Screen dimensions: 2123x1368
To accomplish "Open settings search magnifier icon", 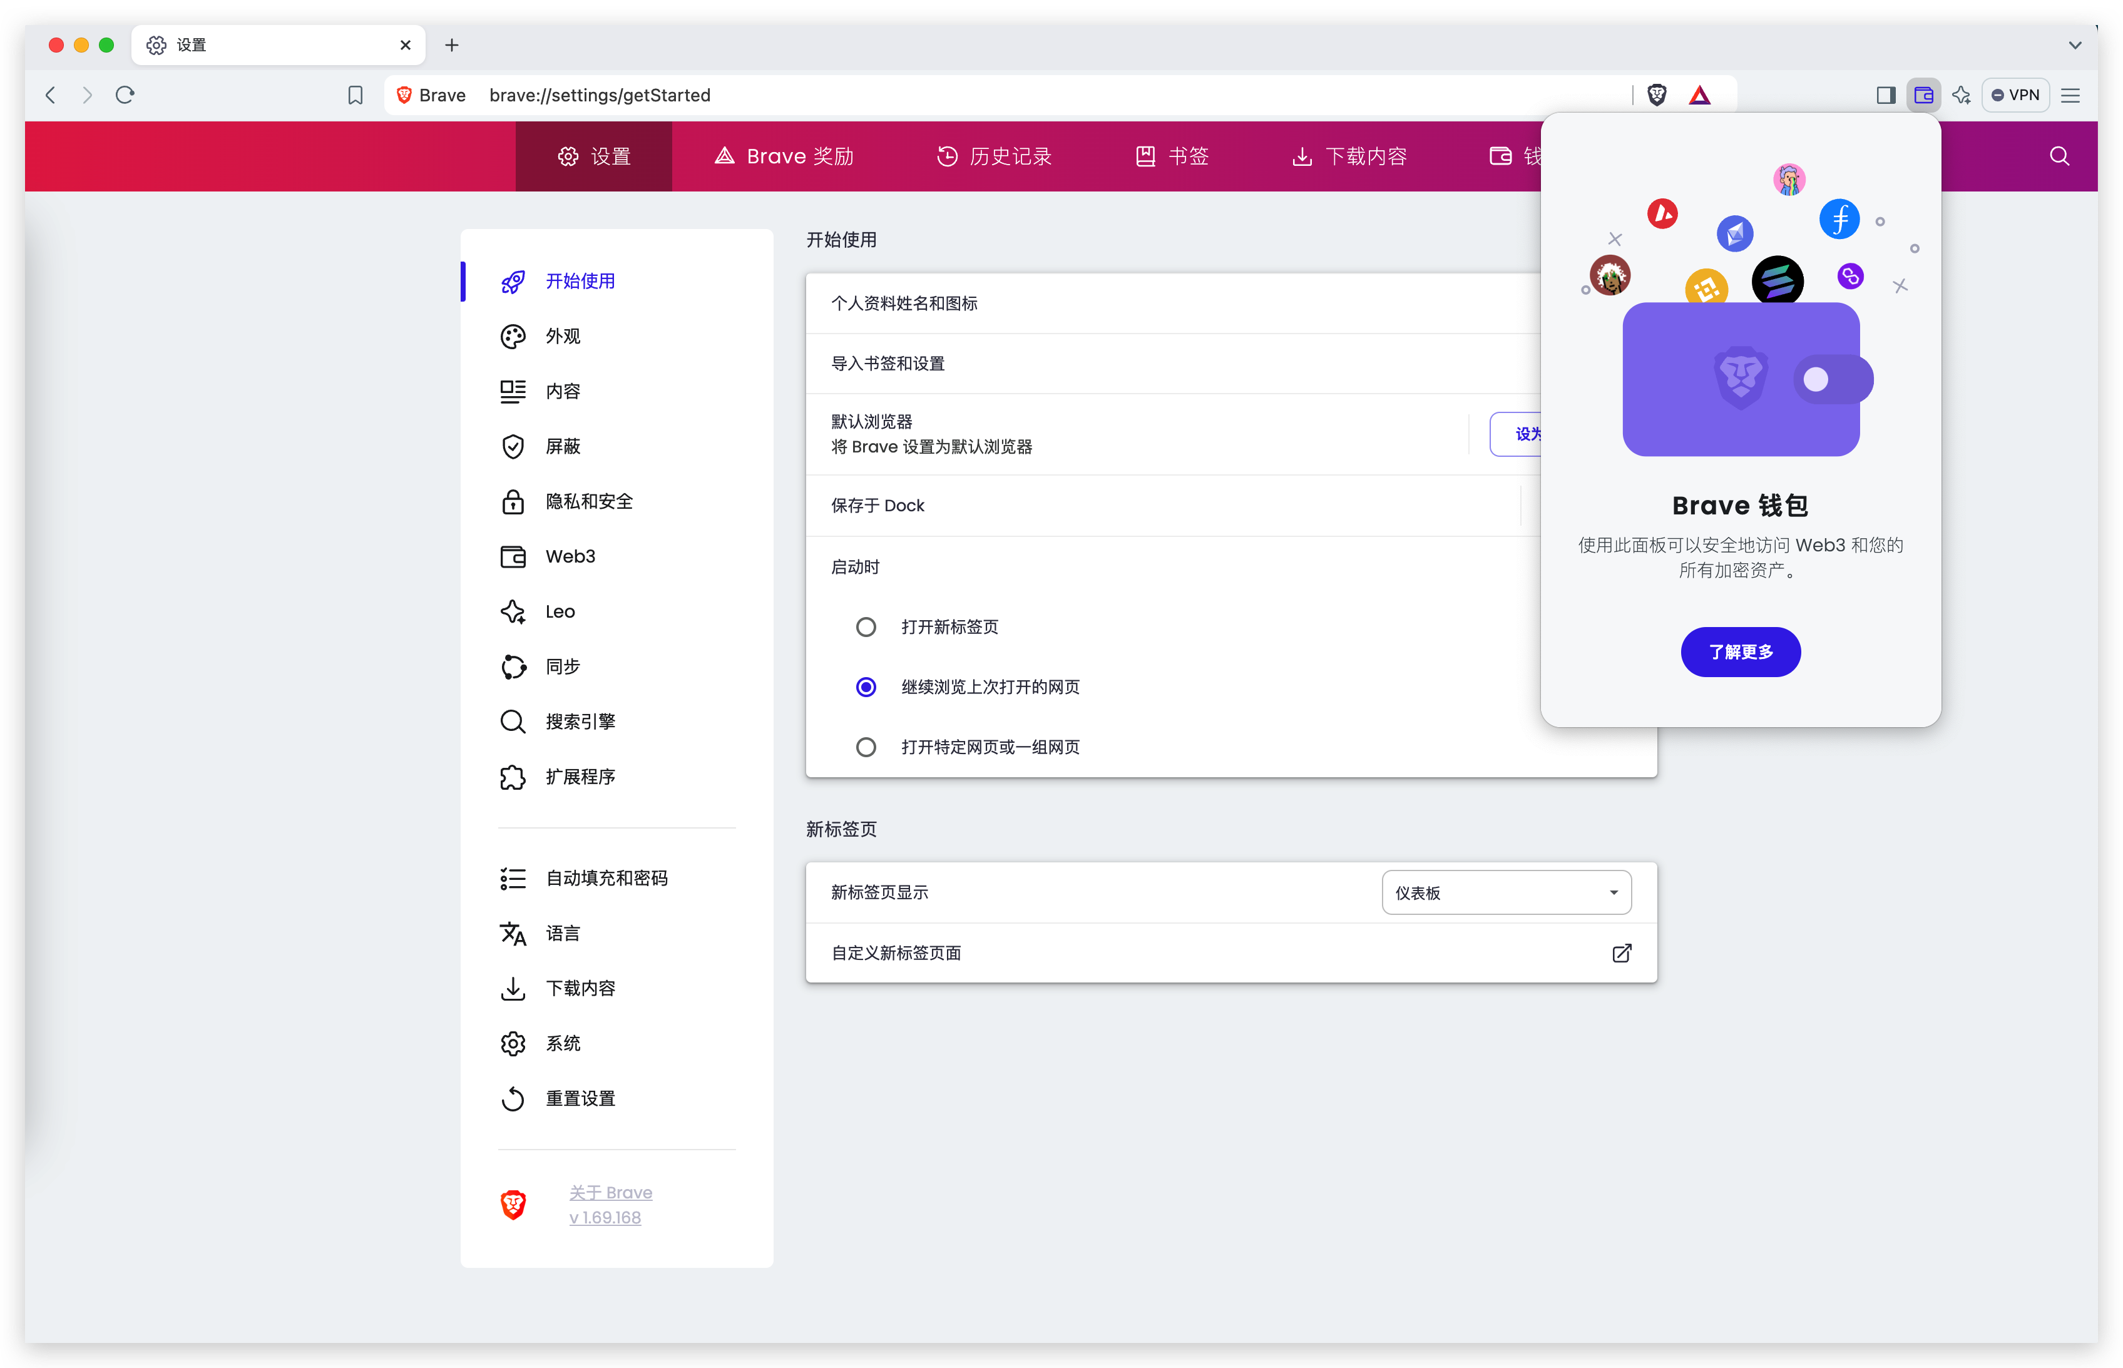I will point(2059,156).
